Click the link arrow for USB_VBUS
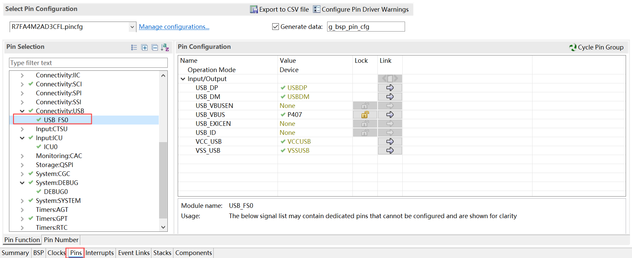 coord(390,115)
